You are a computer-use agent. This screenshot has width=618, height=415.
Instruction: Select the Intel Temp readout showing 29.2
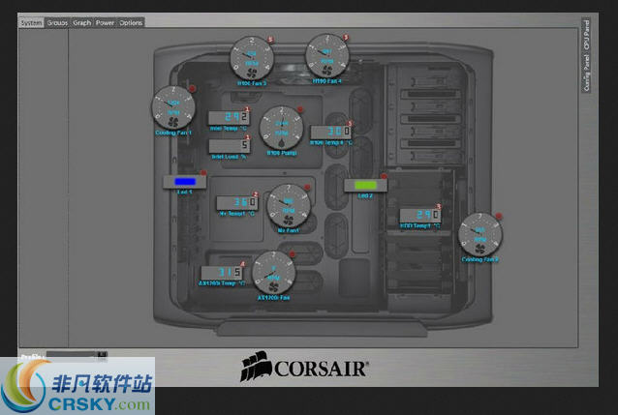click(x=229, y=117)
